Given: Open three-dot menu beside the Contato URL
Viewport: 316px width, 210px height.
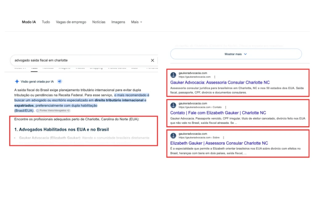Looking at the screenshot, I should (x=226, y=107).
